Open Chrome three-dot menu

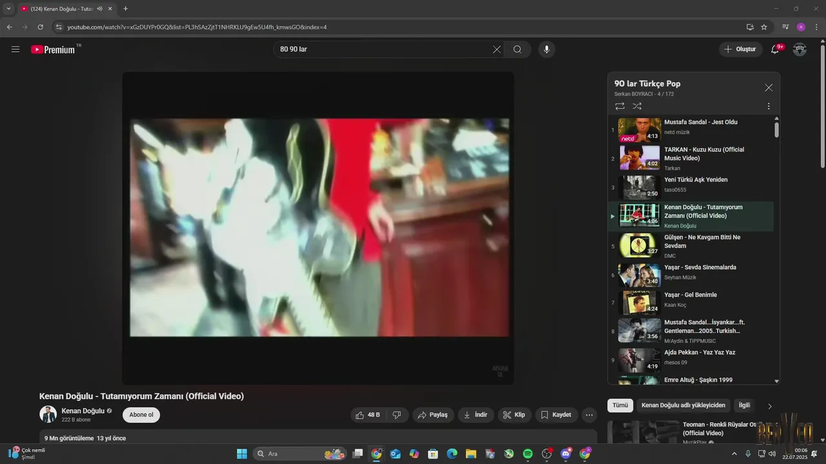816,27
